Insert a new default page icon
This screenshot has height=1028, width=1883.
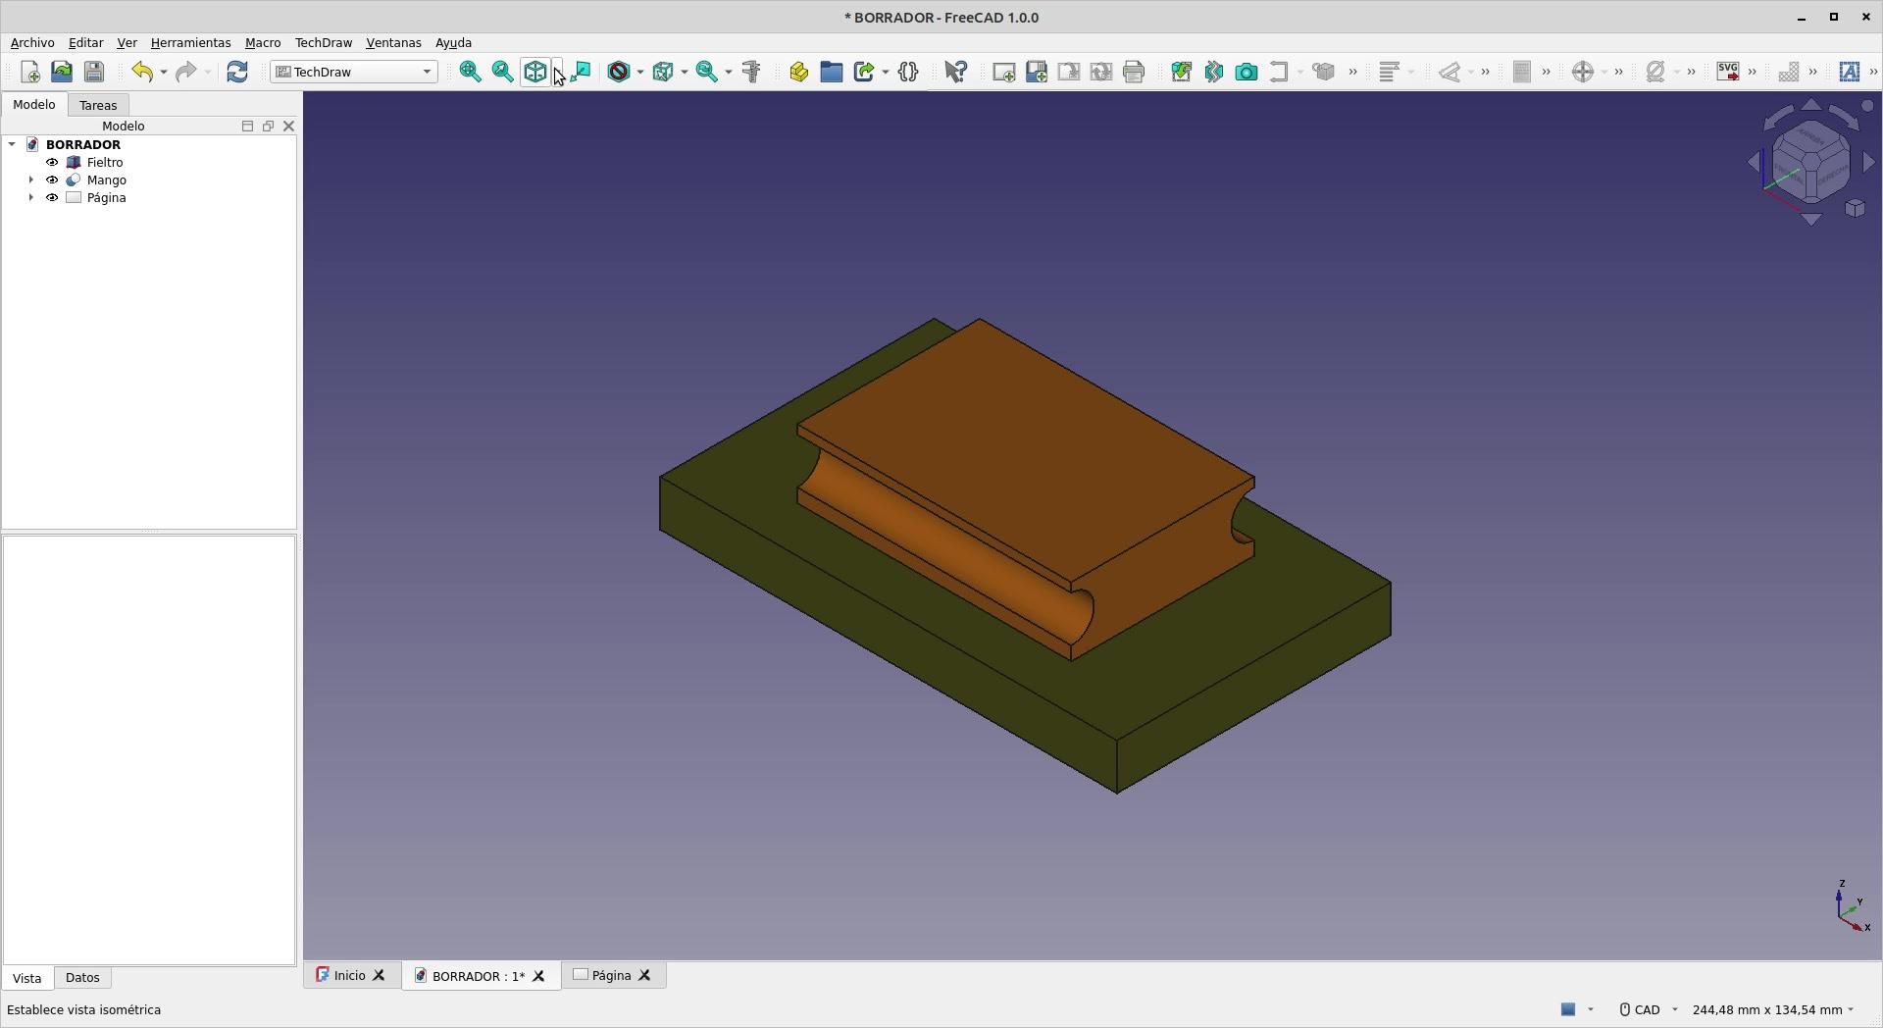(1003, 72)
